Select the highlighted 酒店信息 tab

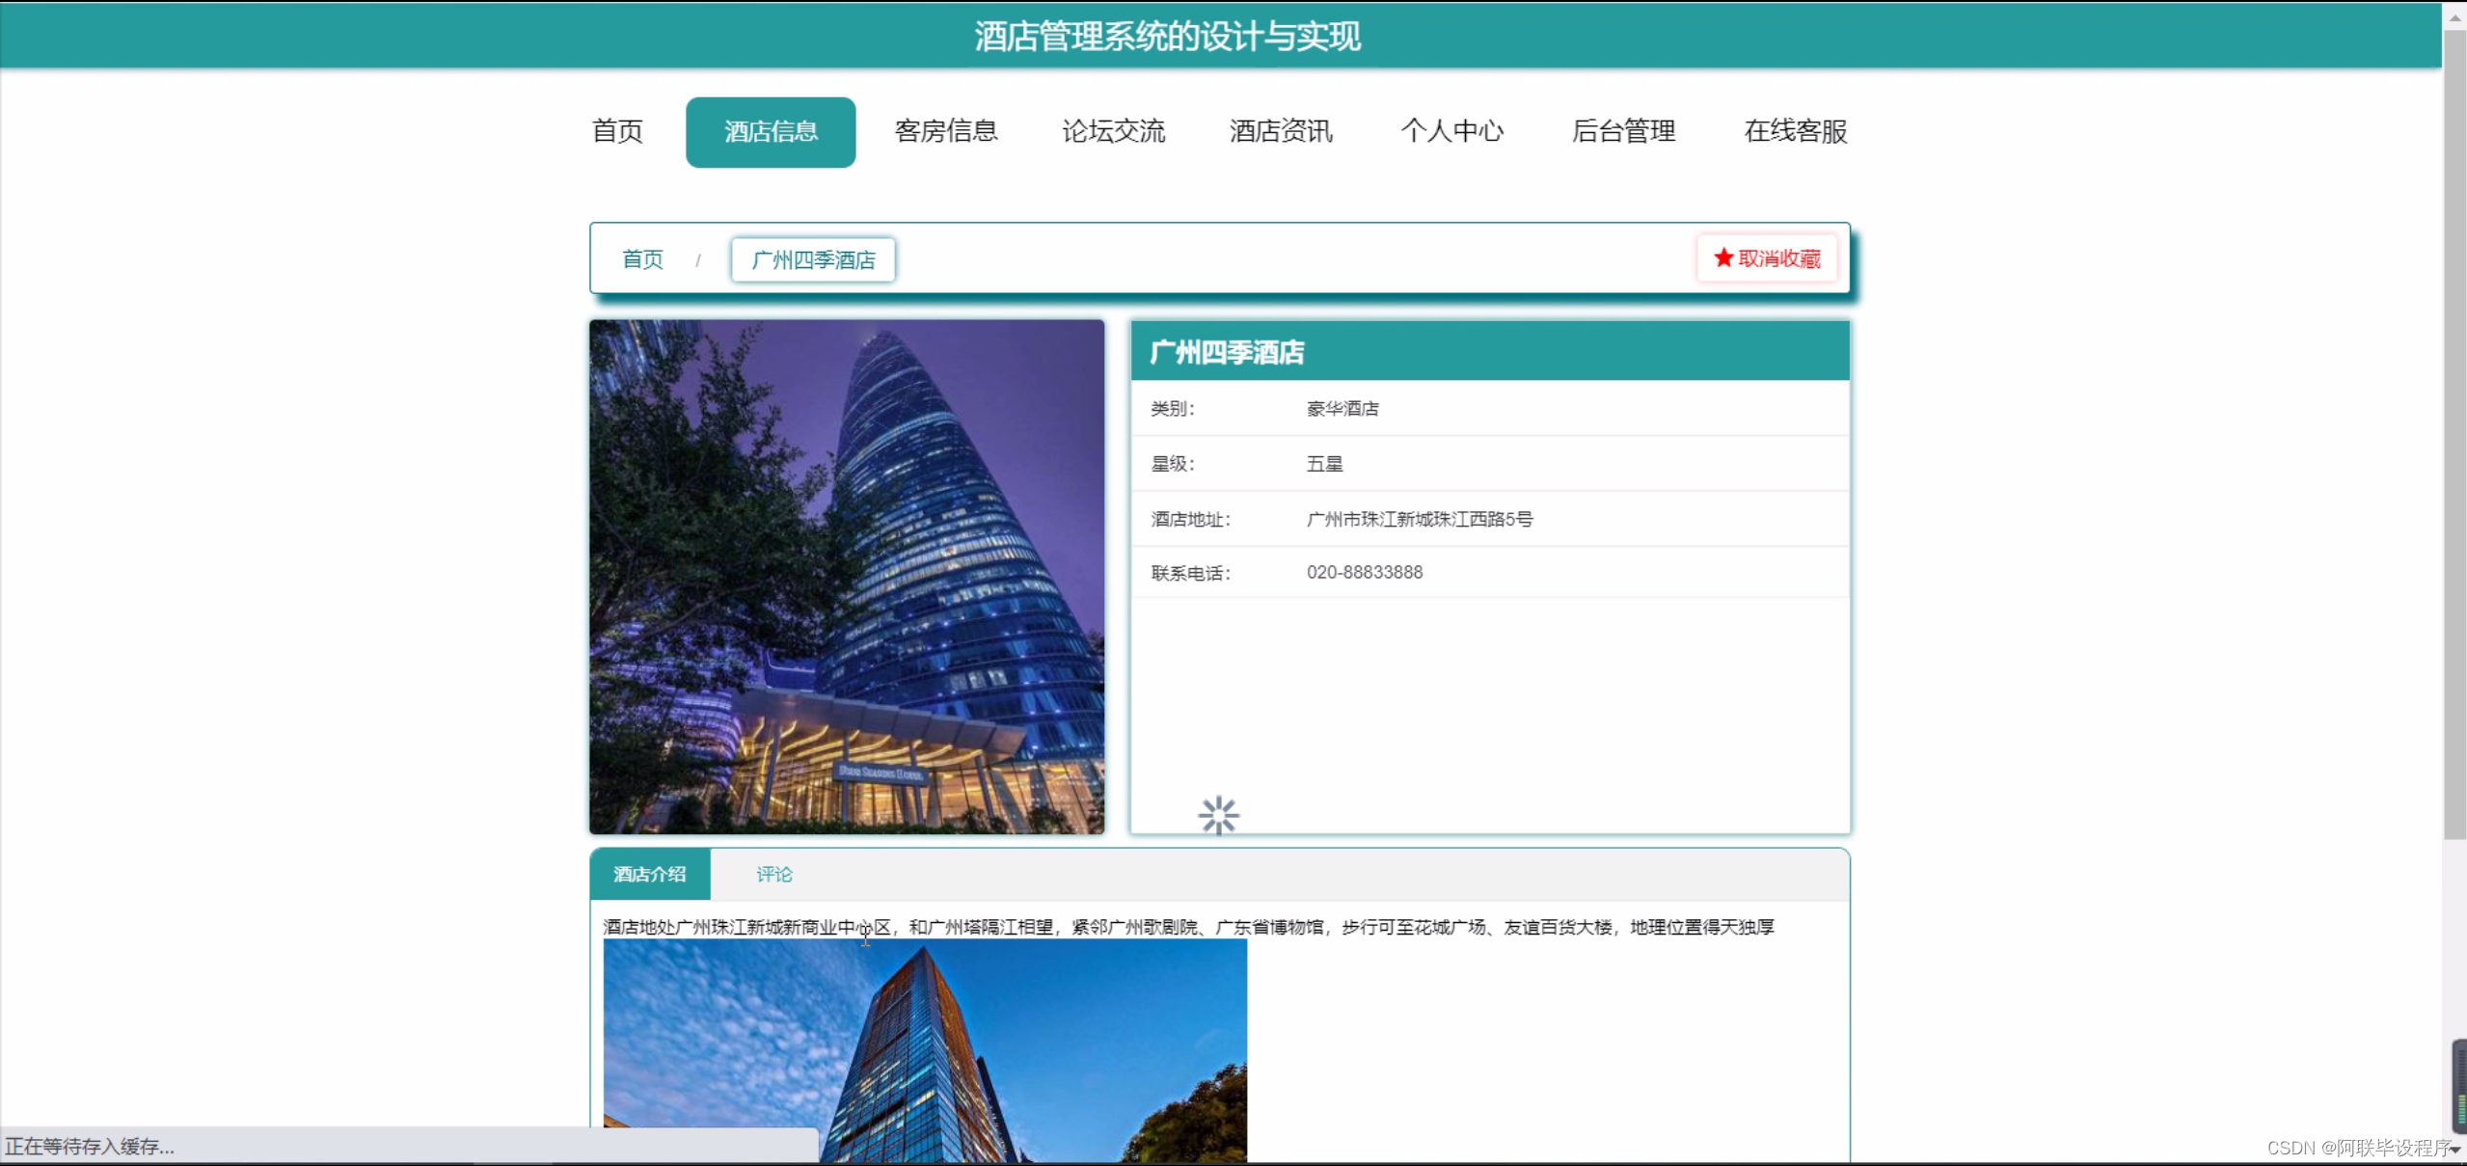(770, 131)
